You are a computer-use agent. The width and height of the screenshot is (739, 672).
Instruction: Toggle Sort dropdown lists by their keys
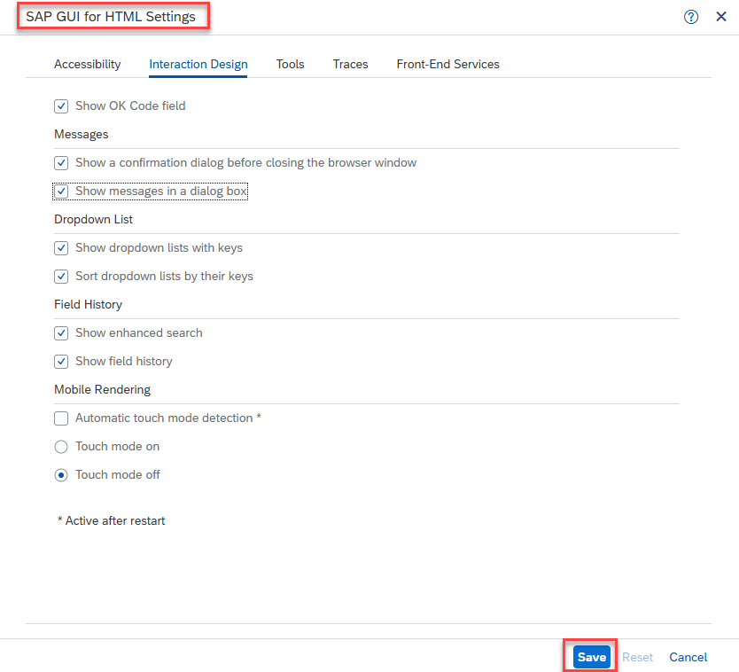click(x=61, y=277)
